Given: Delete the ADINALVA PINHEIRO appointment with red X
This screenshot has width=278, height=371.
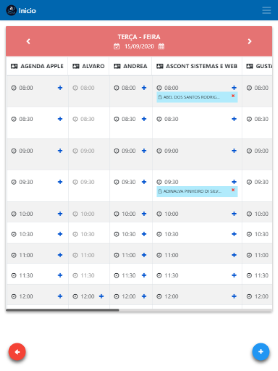Looking at the screenshot, I should point(233,191).
